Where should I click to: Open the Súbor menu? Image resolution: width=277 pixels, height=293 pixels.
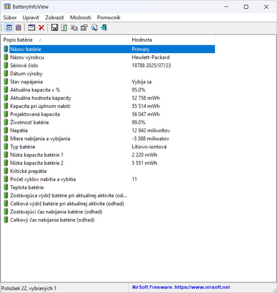pos(10,17)
